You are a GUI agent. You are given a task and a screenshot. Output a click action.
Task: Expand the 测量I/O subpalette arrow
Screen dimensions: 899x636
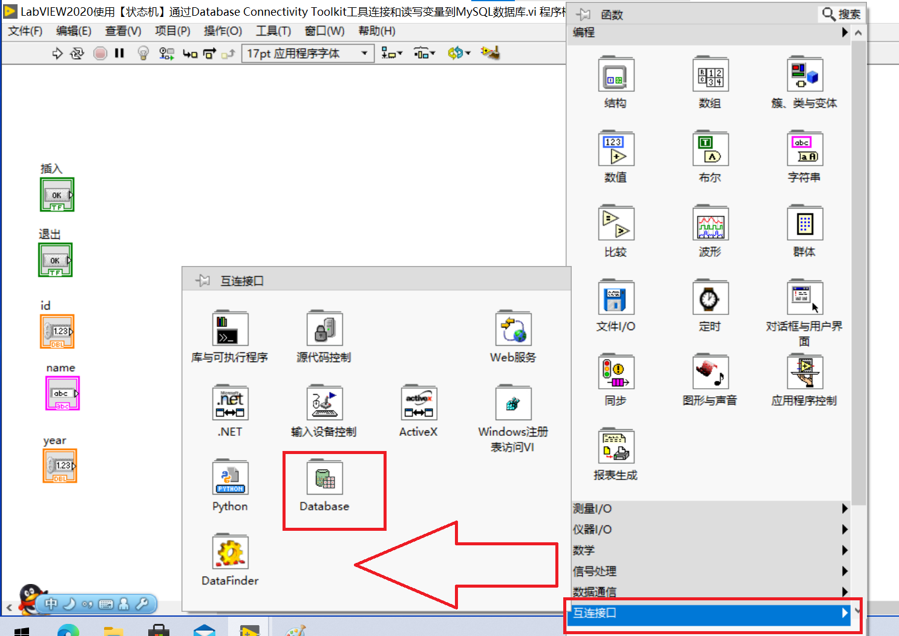[845, 508]
